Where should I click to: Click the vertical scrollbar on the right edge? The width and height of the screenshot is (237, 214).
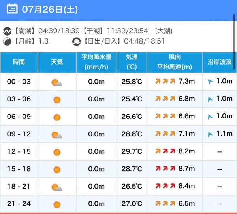(234, 42)
